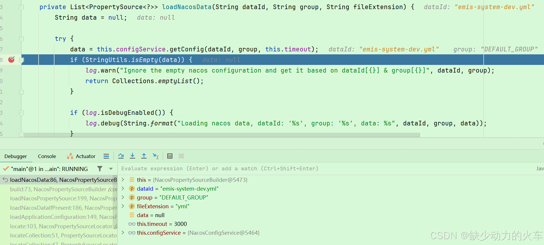Select loadNacosData:86 stack frame
Screen dimensions: 544x245
point(59,180)
